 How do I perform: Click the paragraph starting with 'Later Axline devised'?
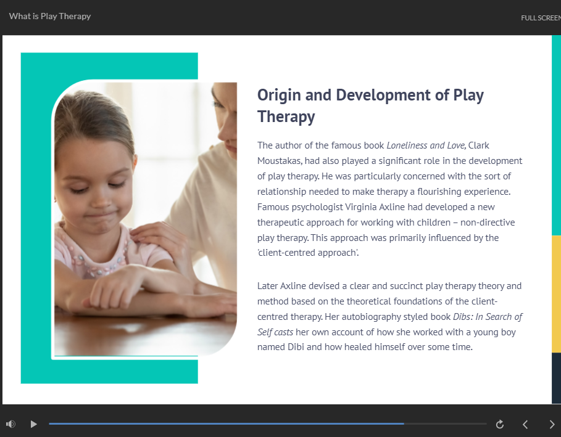pyautogui.click(x=389, y=316)
